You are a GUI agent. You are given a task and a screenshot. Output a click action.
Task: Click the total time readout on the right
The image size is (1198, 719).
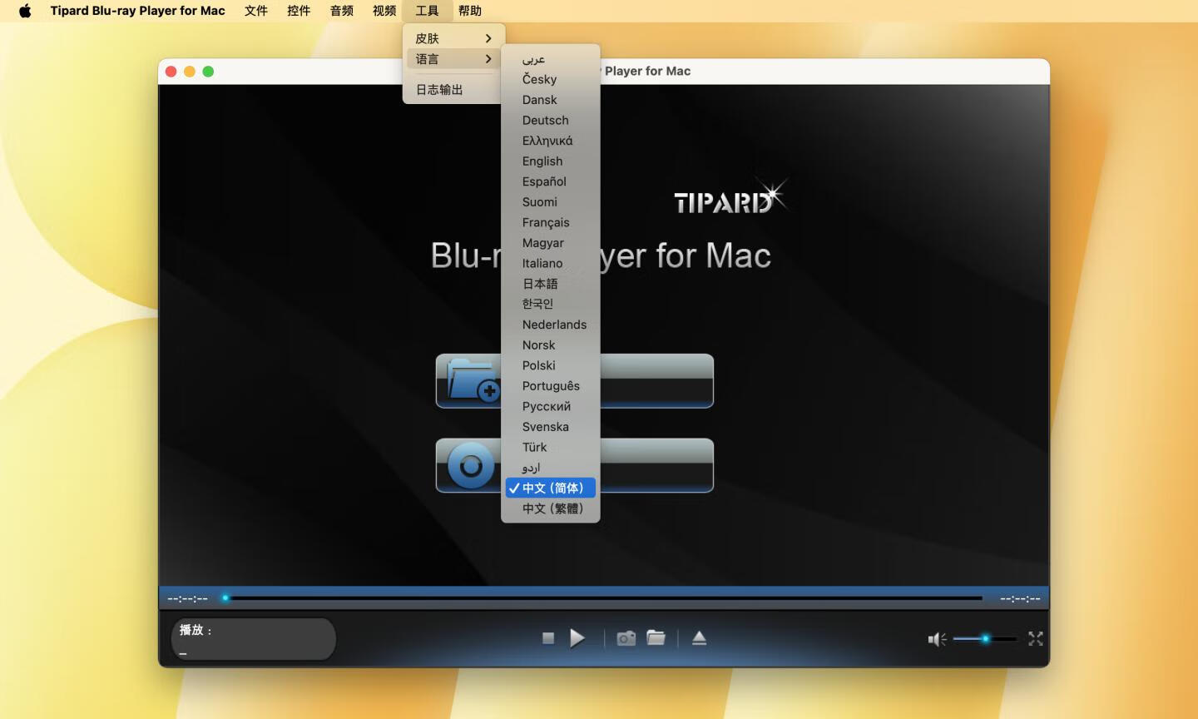pyautogui.click(x=1020, y=598)
